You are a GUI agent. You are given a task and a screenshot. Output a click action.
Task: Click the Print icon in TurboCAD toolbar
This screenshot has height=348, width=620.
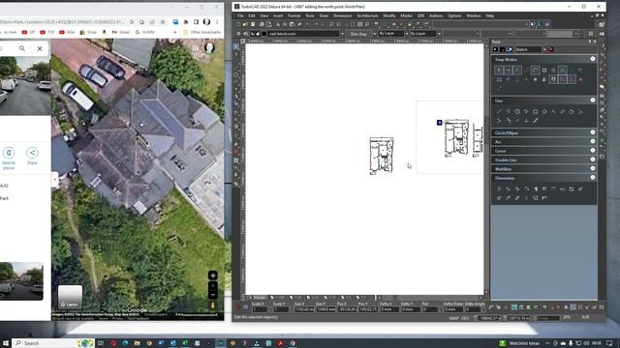[262, 24]
